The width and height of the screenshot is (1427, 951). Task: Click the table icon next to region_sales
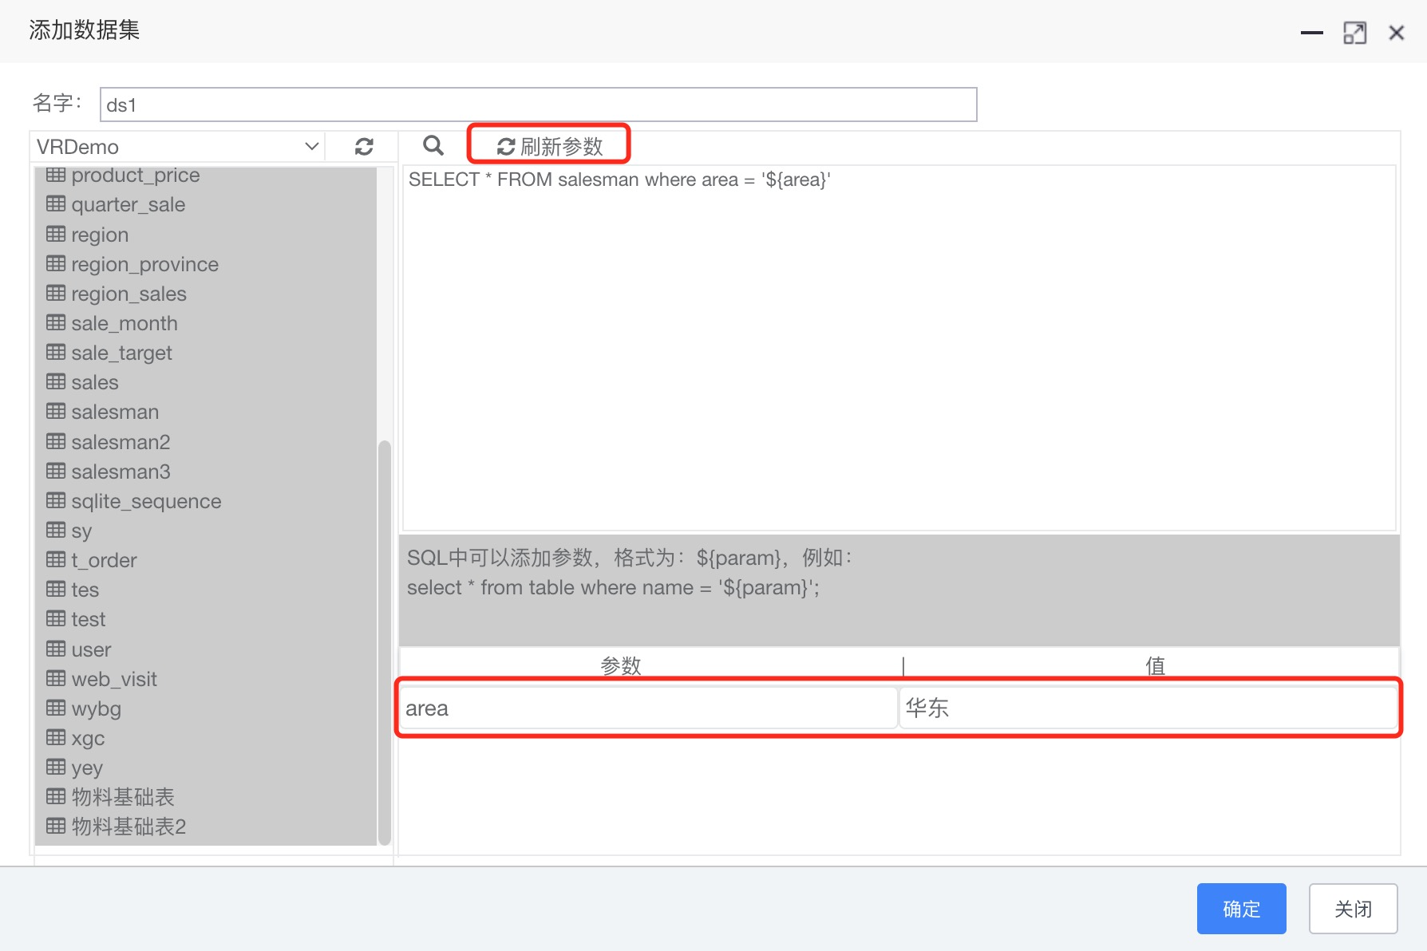click(x=56, y=294)
